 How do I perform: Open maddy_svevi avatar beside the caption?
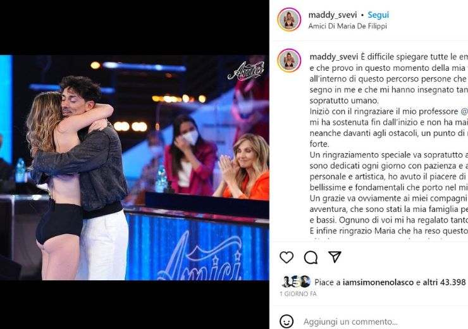click(x=289, y=61)
